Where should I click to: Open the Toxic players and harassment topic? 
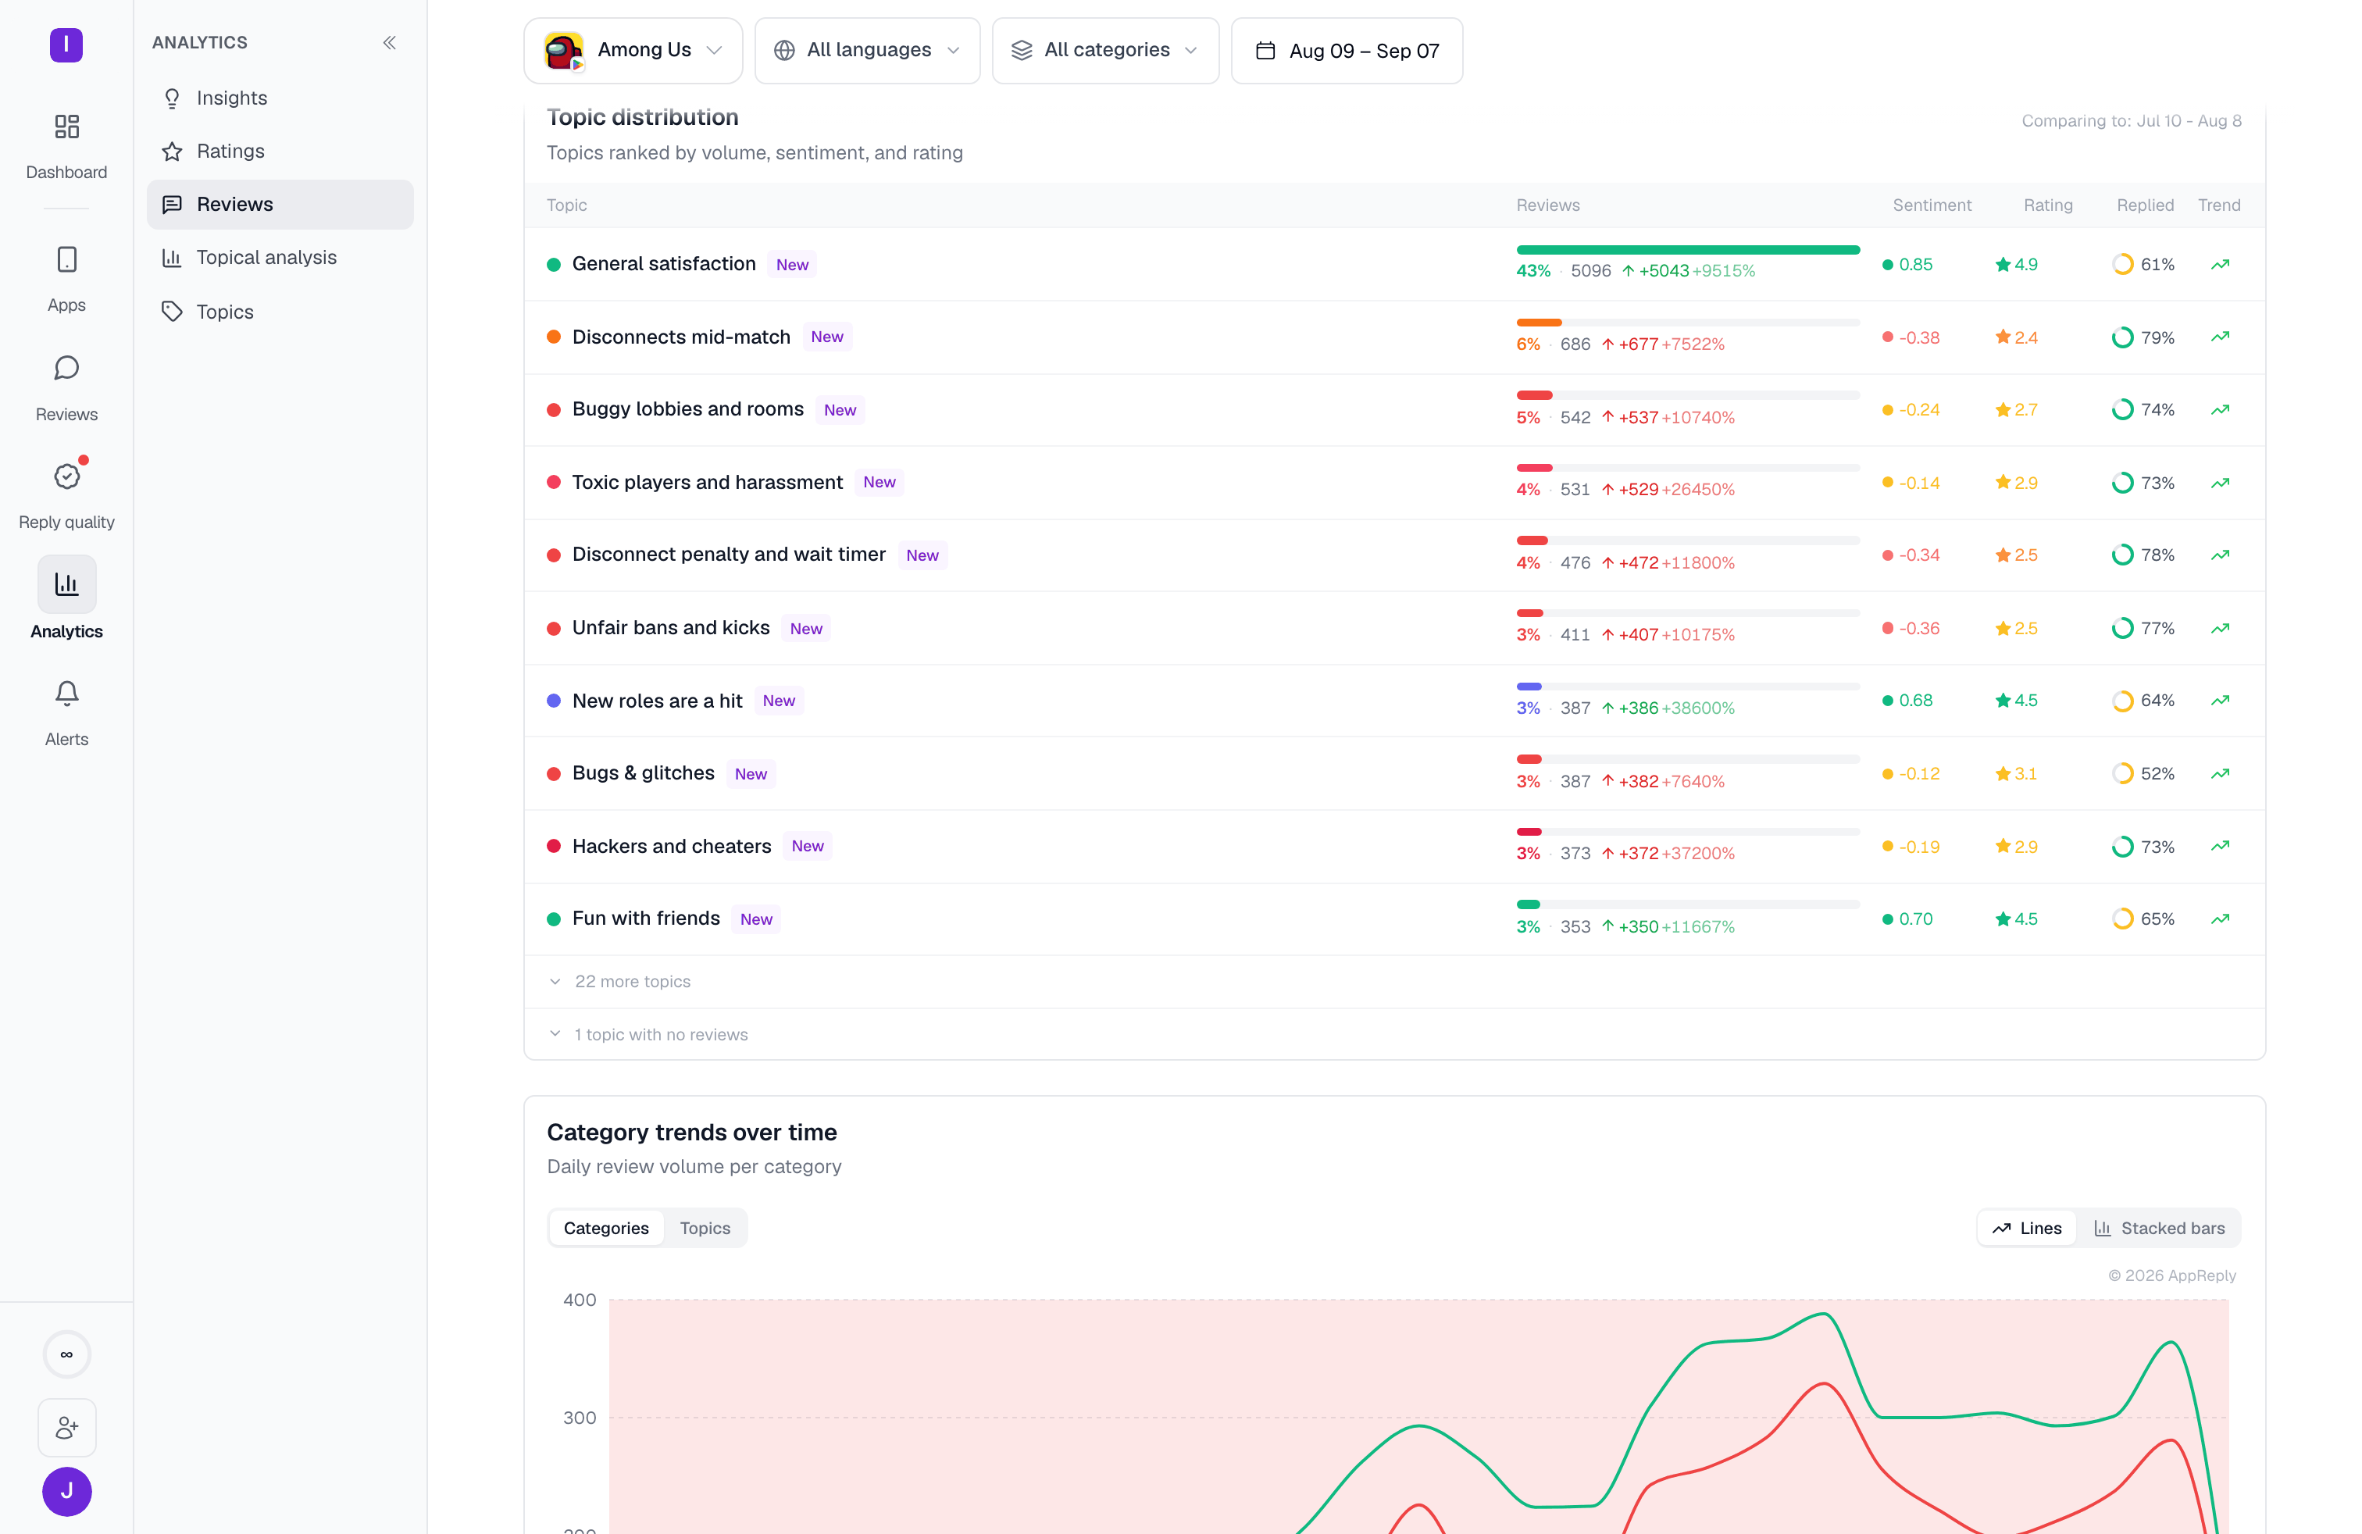(707, 482)
